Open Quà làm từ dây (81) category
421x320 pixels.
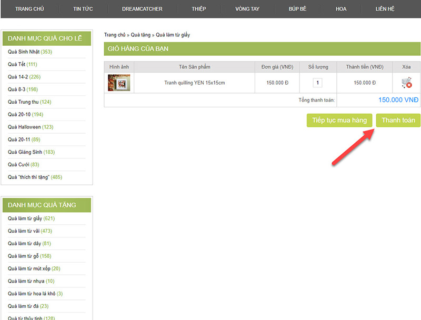(x=29, y=244)
